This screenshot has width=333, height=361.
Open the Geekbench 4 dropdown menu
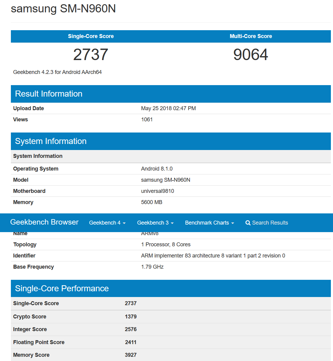pos(107,223)
